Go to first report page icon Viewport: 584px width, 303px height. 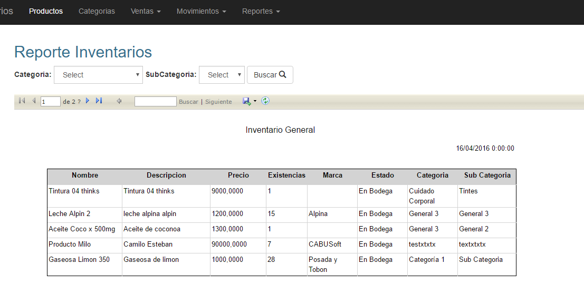coord(22,101)
